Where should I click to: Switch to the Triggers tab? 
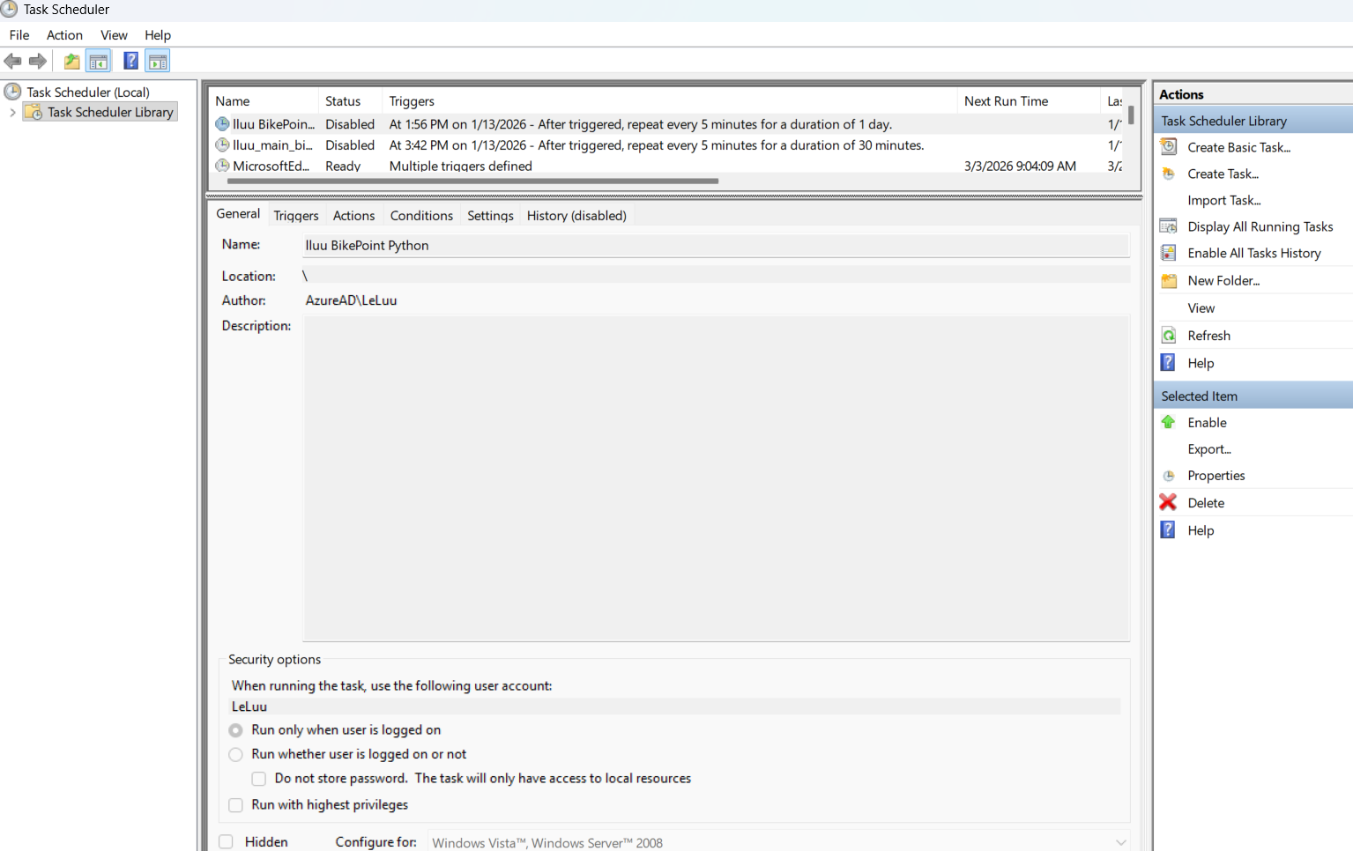pos(296,216)
